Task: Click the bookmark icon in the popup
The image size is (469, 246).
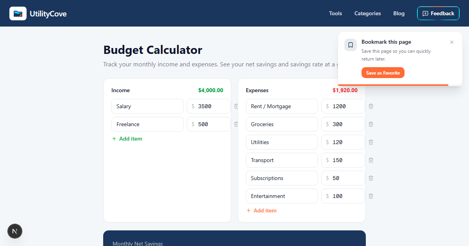Action: click(351, 45)
